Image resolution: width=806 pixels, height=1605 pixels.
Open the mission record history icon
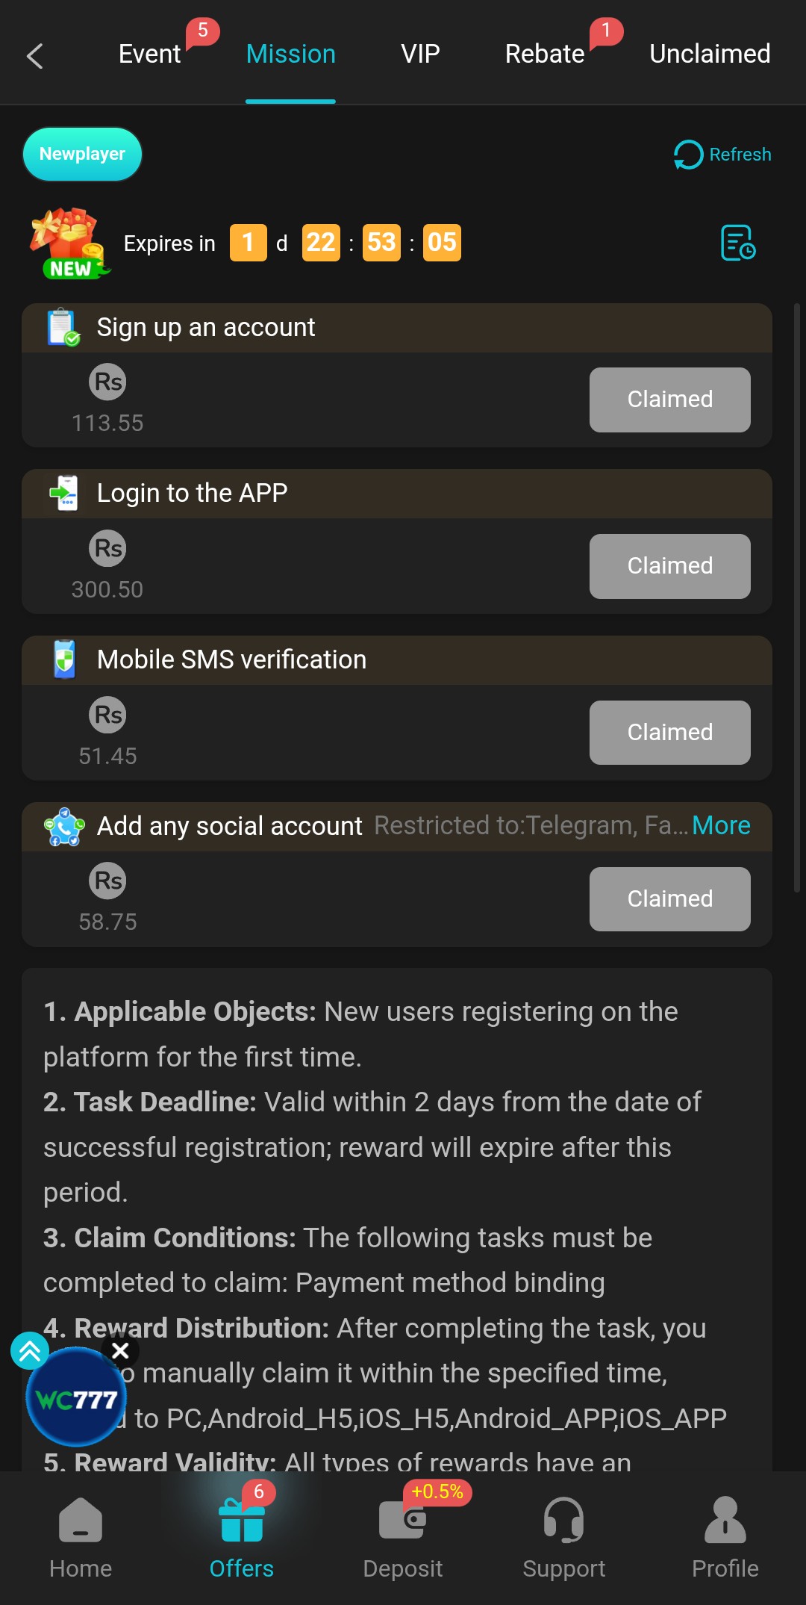click(x=737, y=243)
